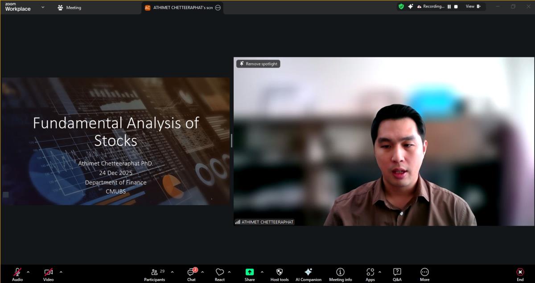The image size is (535, 283).
Task: Open the Zoom Workplace dropdown menu
Action: click(x=43, y=7)
